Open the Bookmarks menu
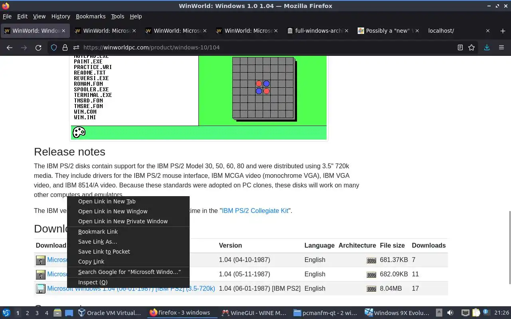The image size is (511, 319). [91, 16]
